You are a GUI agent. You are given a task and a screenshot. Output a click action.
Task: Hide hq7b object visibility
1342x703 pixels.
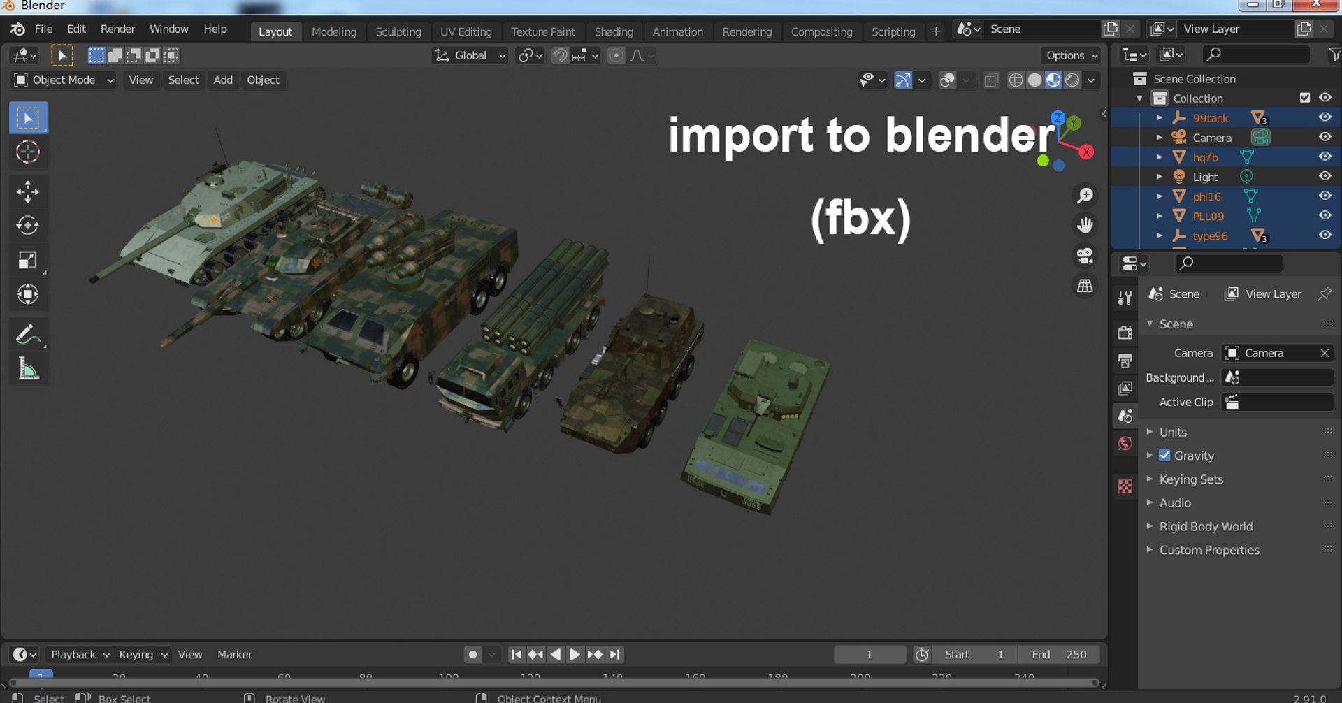coord(1325,157)
